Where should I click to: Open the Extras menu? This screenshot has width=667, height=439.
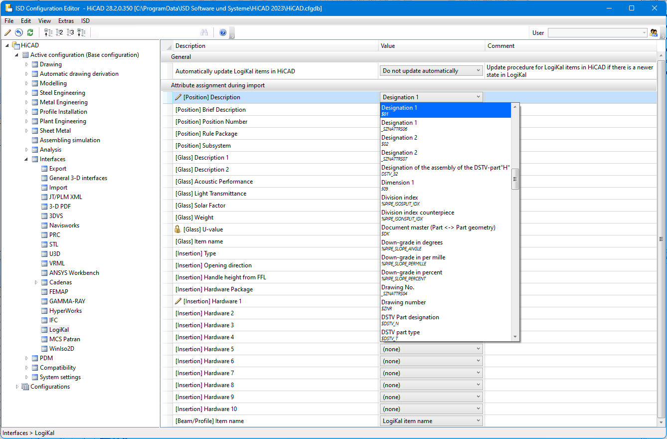[x=66, y=21]
